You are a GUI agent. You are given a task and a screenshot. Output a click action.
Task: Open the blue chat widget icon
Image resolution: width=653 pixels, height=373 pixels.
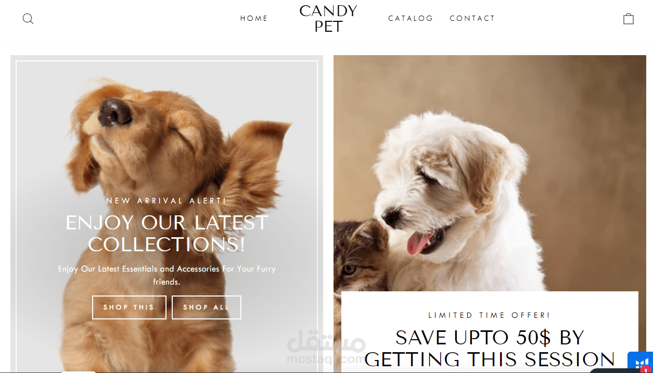(639, 362)
